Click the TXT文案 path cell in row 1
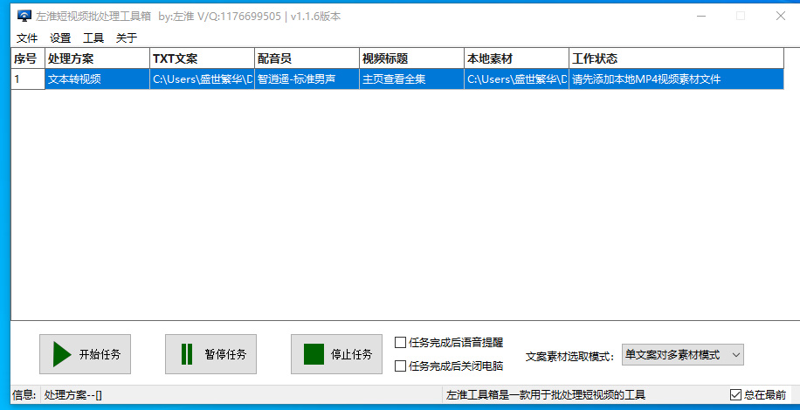The width and height of the screenshot is (800, 410). click(202, 79)
